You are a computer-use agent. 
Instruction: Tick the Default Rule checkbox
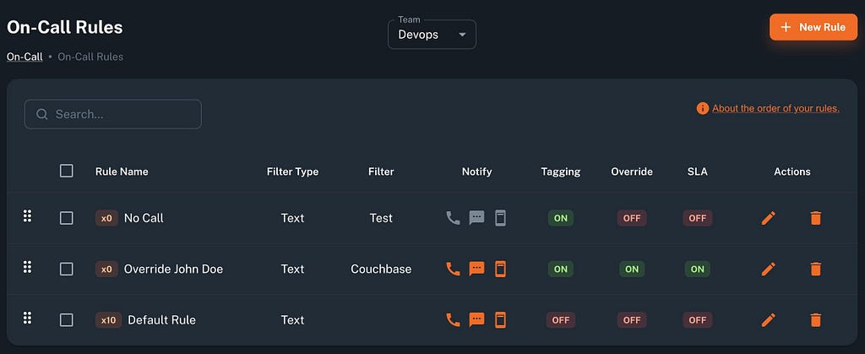coord(66,320)
